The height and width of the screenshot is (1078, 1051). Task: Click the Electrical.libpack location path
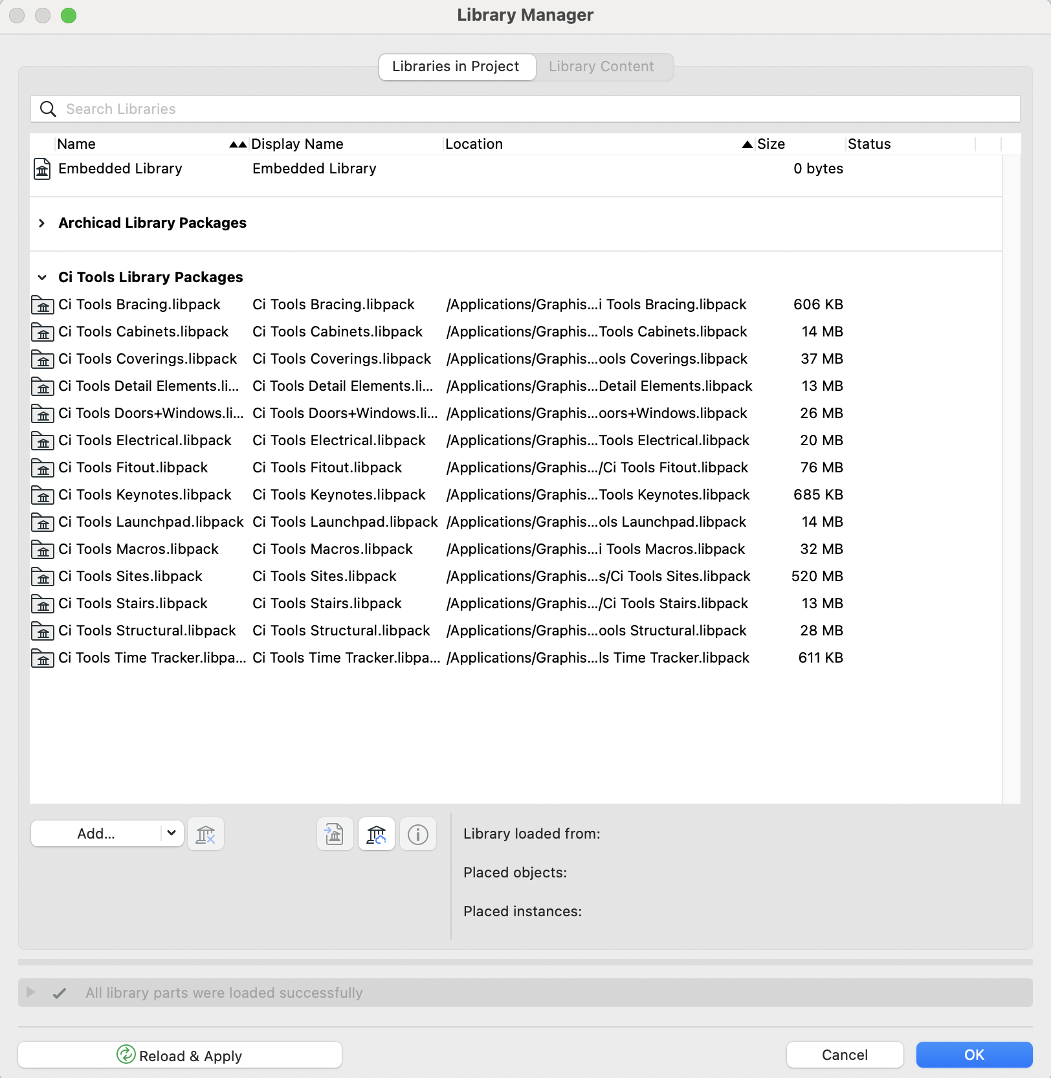pos(598,441)
